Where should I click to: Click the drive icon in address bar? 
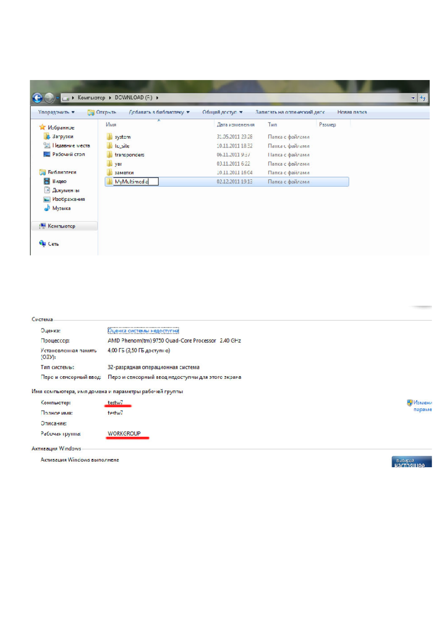coord(66,98)
